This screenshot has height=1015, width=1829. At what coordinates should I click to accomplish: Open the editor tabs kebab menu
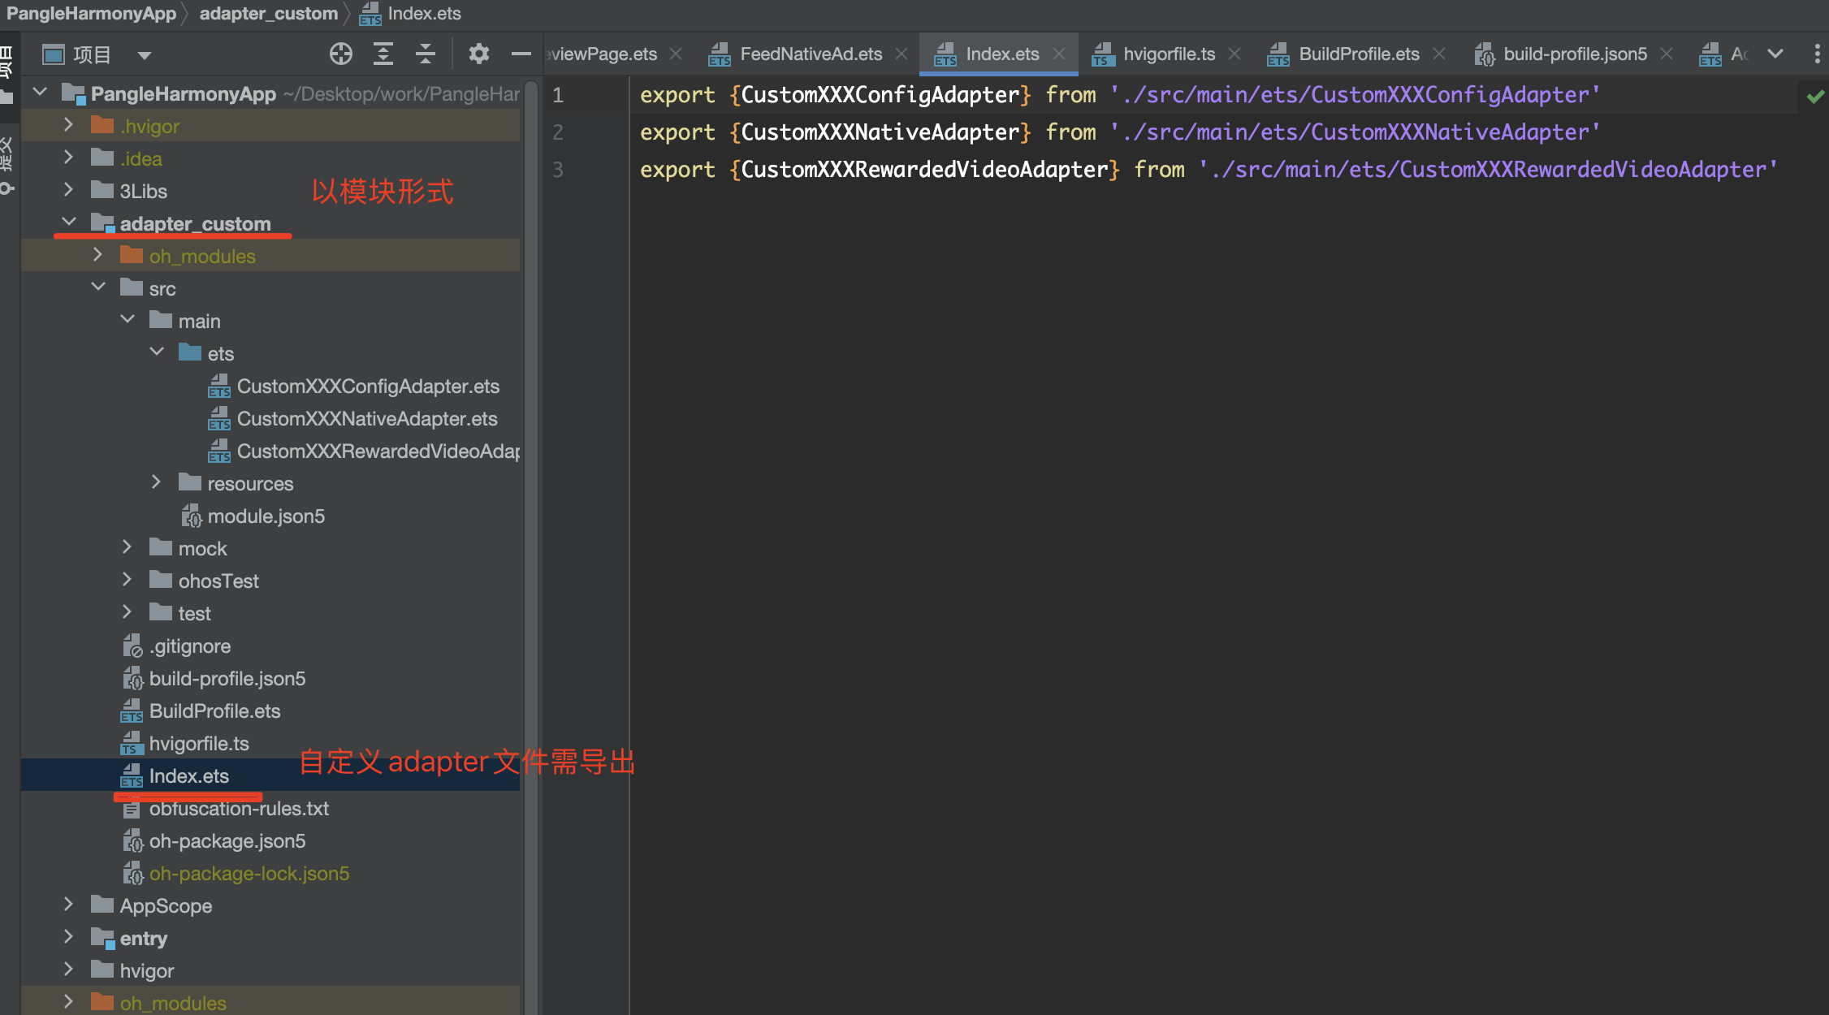pyautogui.click(x=1817, y=54)
